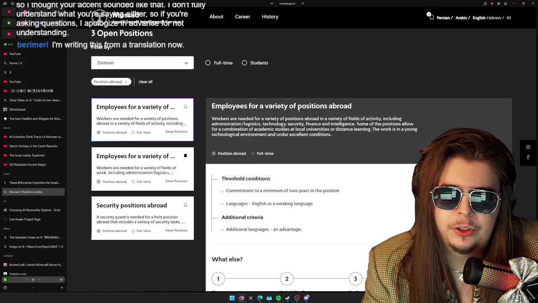Image resolution: width=538 pixels, height=303 pixels.
Task: Open Microsoft Edge from the taskbar
Action: click(x=260, y=298)
